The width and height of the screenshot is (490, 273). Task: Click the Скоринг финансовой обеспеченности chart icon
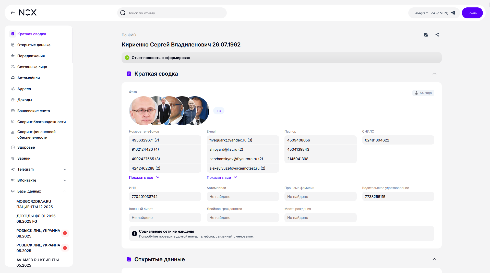click(x=13, y=133)
